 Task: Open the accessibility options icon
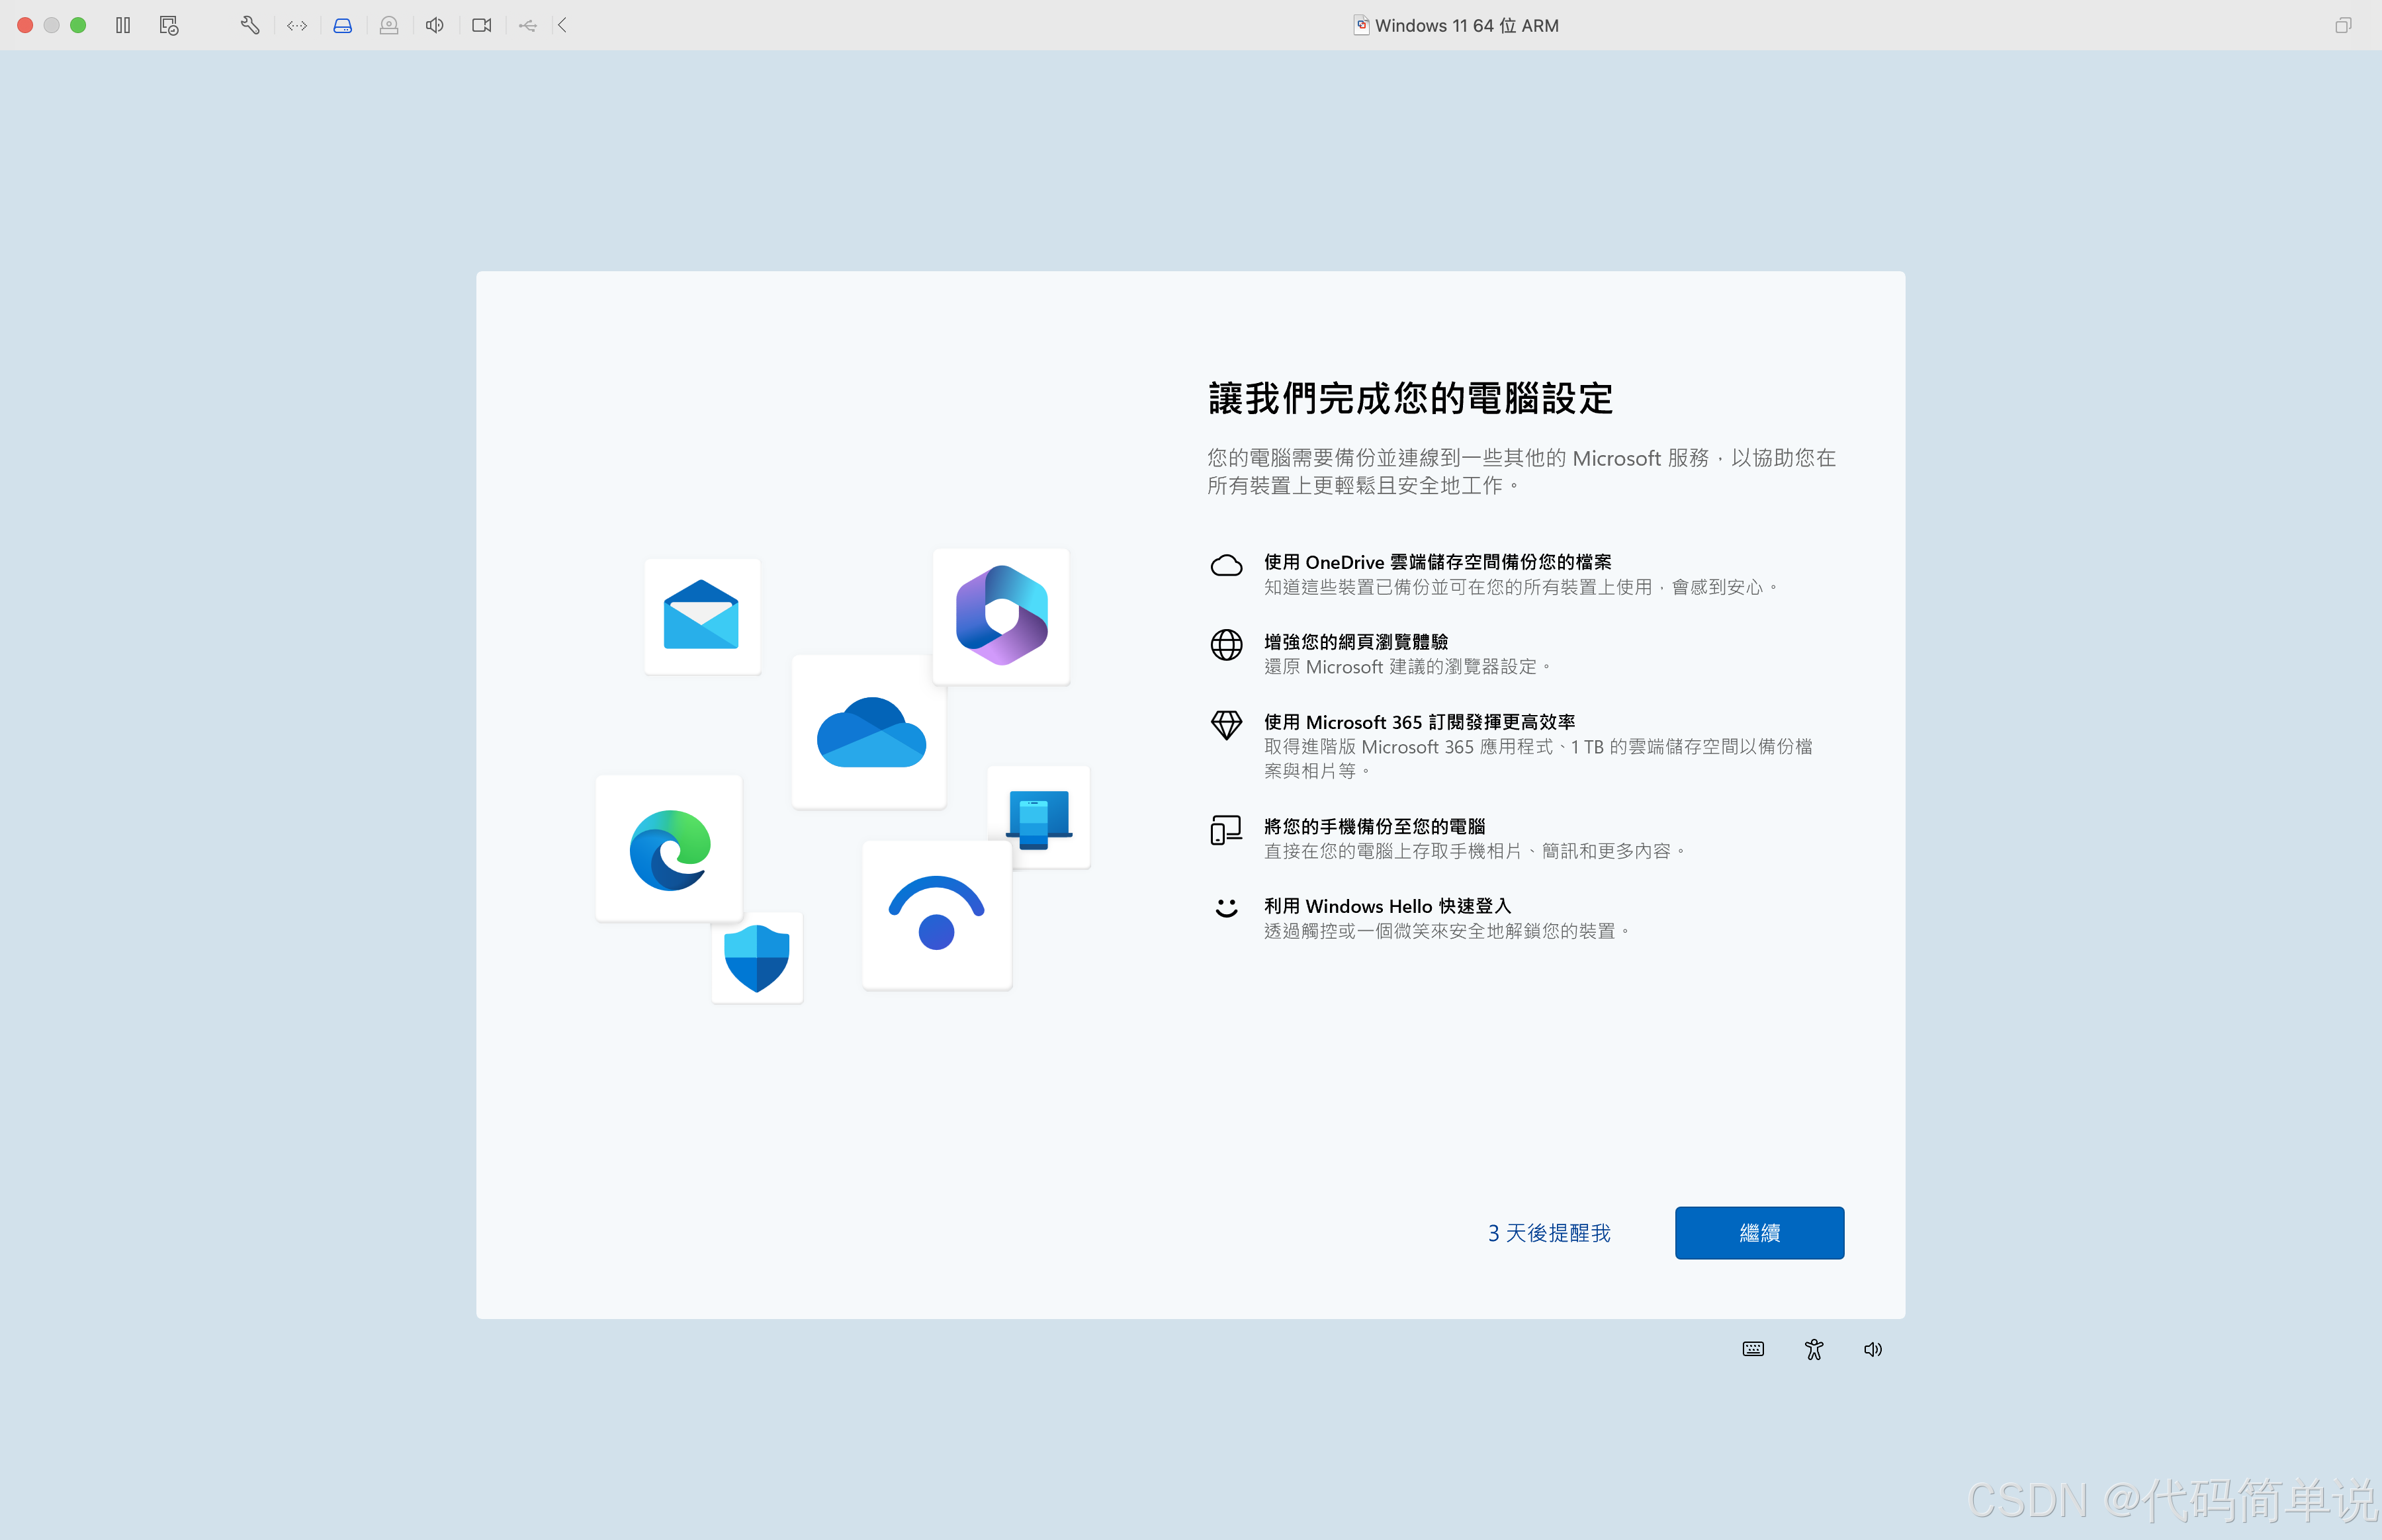[x=1813, y=1349]
